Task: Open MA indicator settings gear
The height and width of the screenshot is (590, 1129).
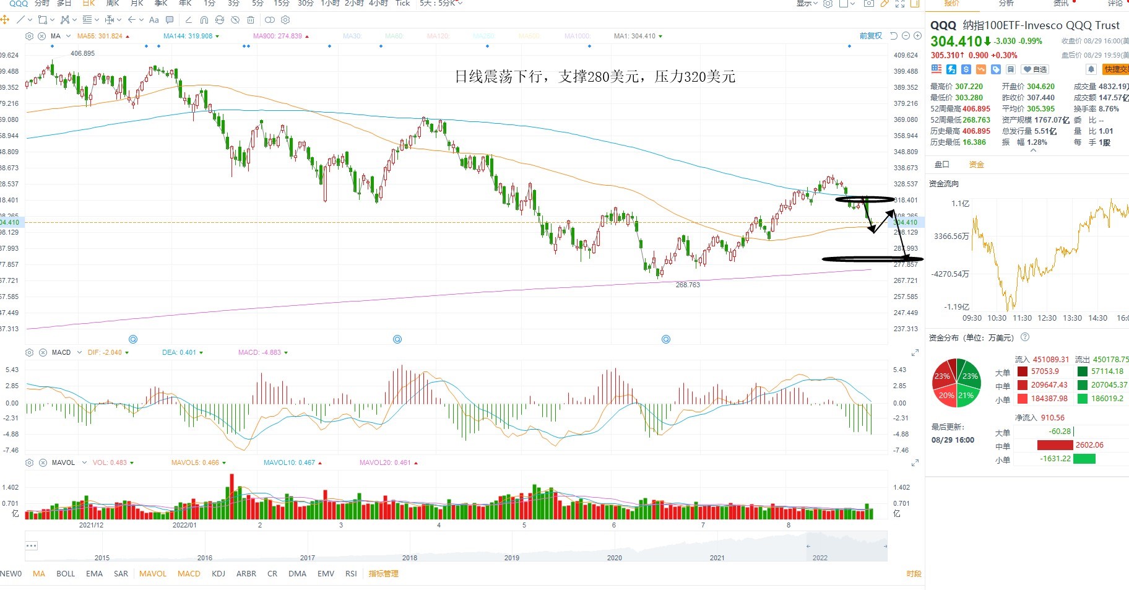Action: point(29,36)
